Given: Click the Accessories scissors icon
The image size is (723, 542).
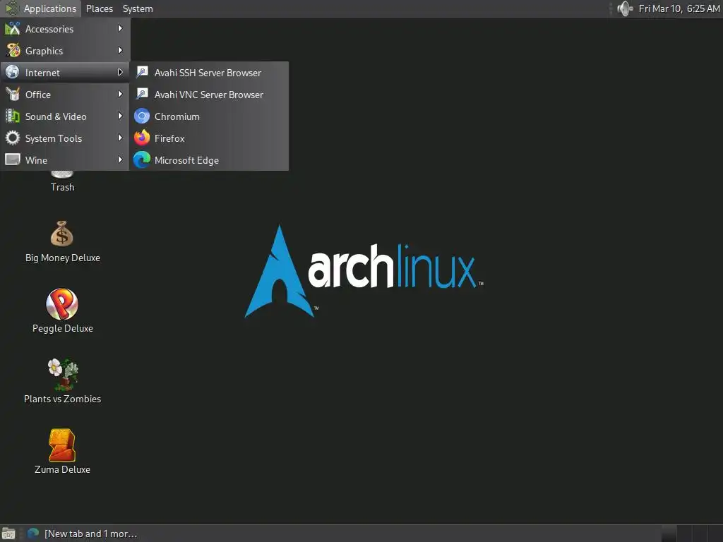Looking at the screenshot, I should 13,28.
